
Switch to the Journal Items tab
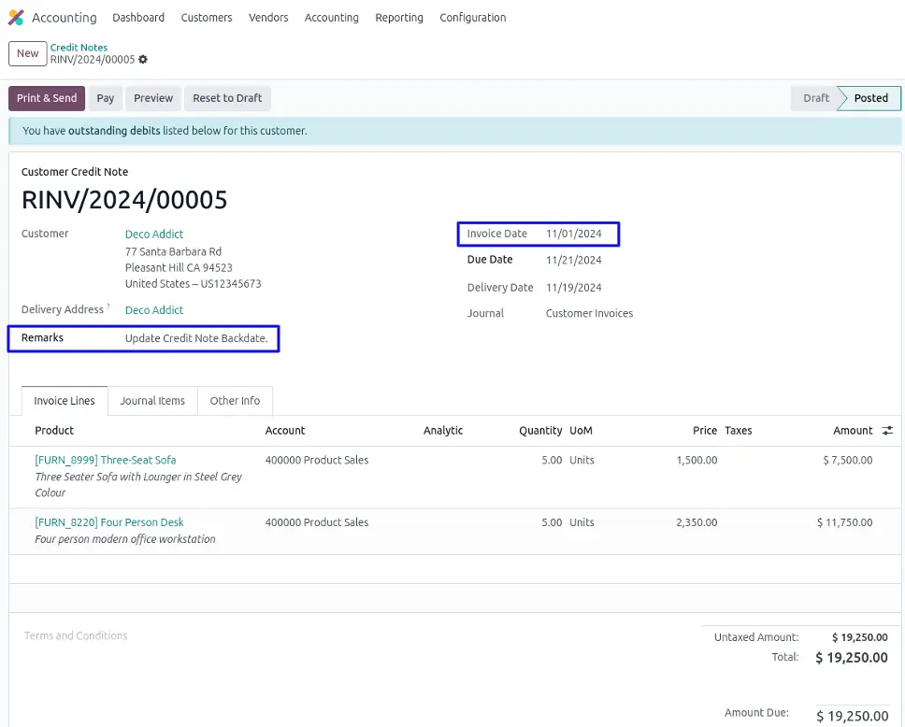[152, 401]
